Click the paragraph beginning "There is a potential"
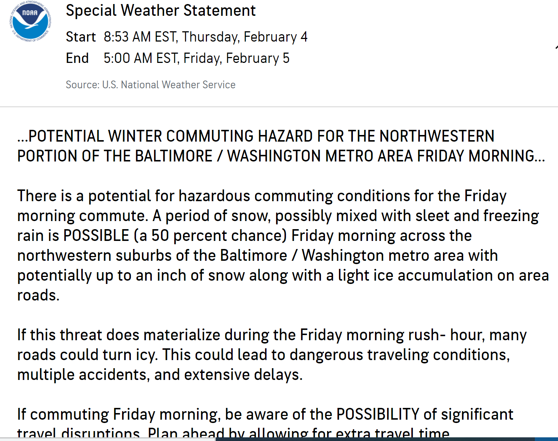Viewport: 558px width, 441px height. point(283,245)
